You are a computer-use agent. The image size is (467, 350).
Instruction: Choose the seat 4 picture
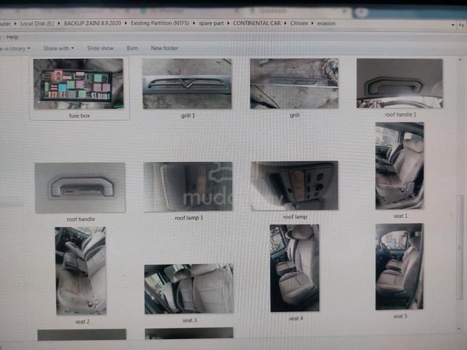(295, 268)
